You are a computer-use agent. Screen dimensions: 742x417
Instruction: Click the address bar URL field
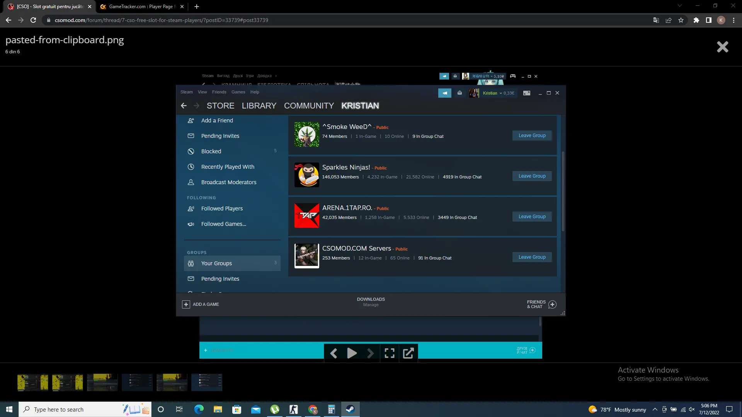coord(348,20)
